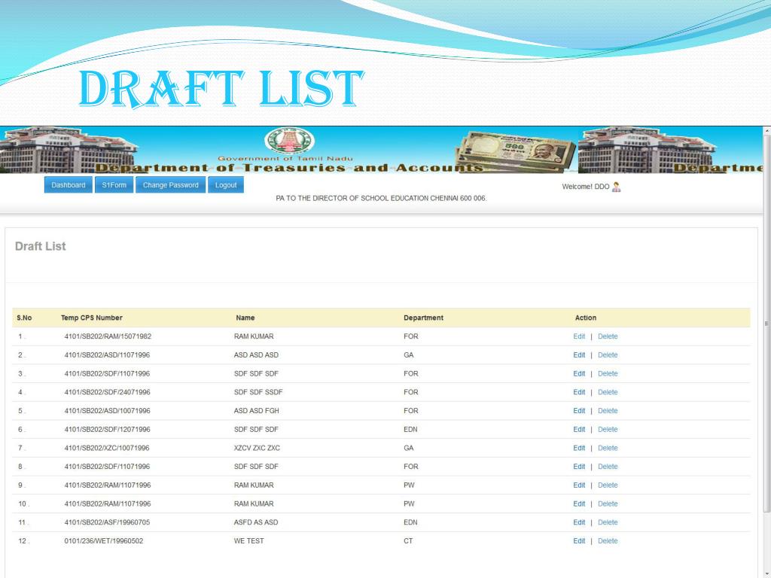Edit the SDF SDF SSDF draft

[579, 392]
